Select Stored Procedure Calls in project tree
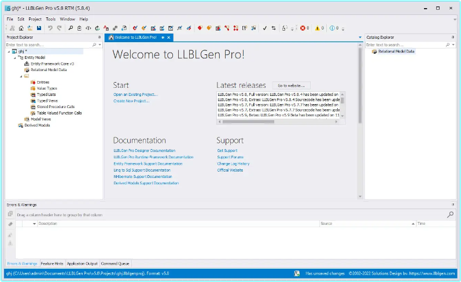This screenshot has height=282, width=461. (x=56, y=107)
